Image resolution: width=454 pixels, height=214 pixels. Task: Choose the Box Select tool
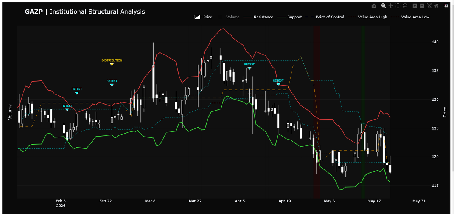click(398, 6)
